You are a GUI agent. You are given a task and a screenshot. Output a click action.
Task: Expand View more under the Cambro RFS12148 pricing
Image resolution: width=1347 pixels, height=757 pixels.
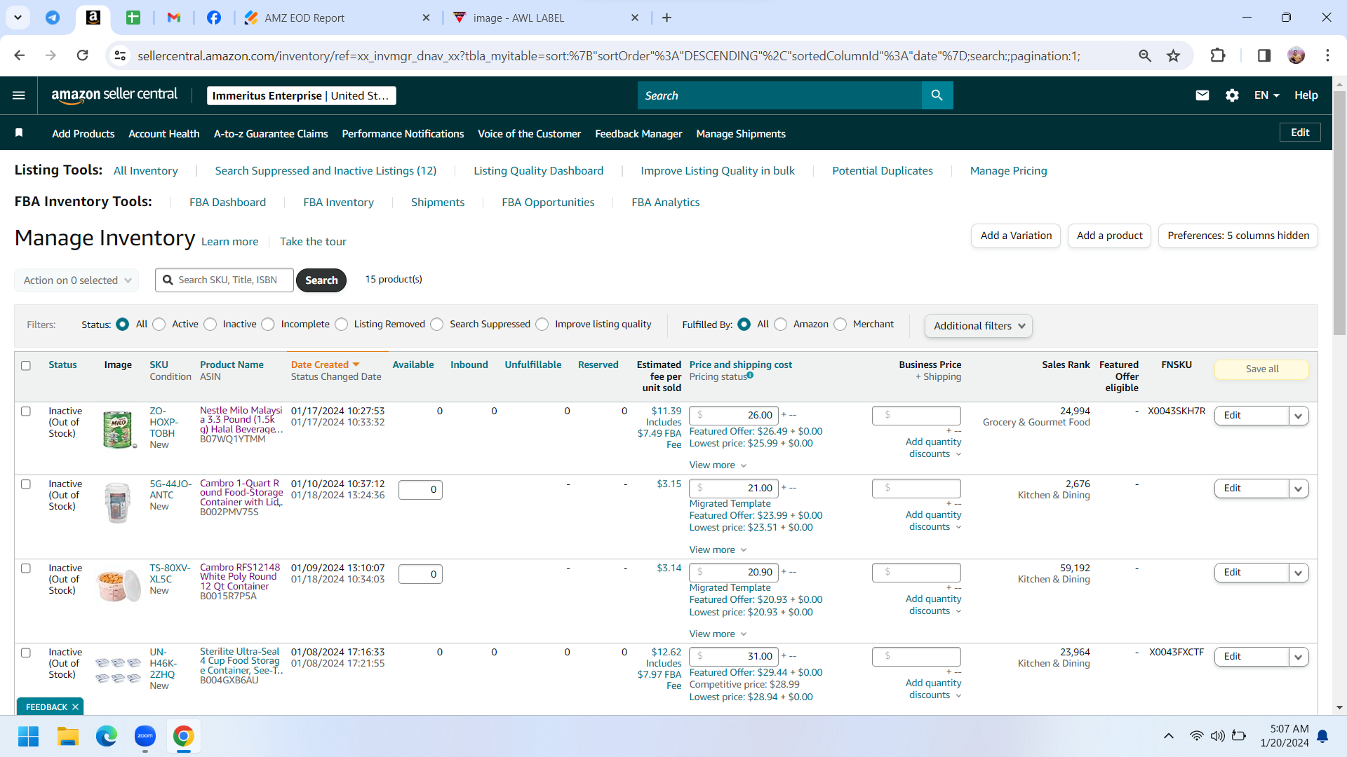718,634
